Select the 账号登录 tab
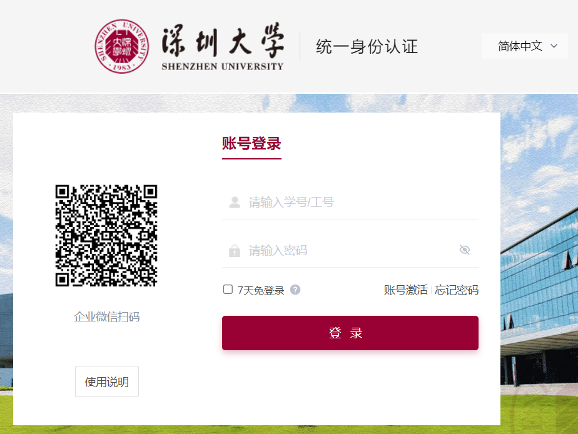 [x=251, y=144]
